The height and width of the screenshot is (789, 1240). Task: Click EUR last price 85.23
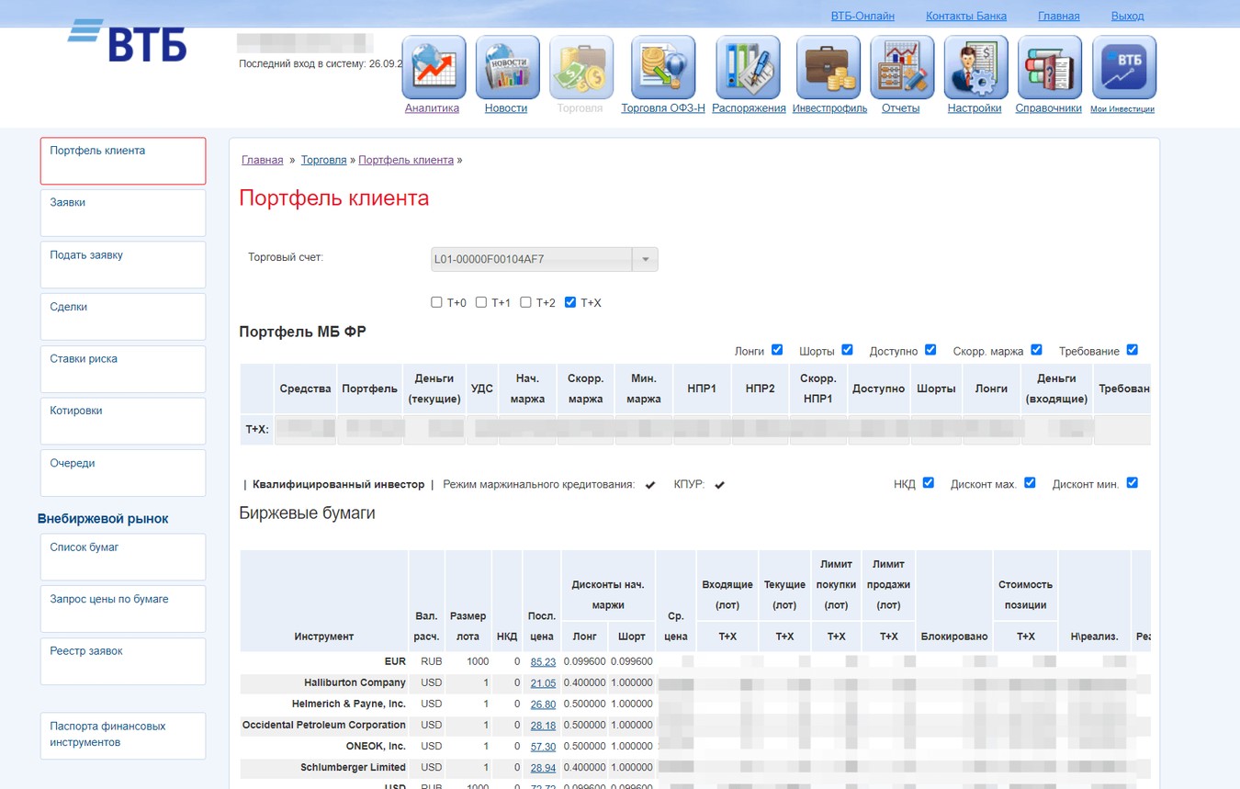pyautogui.click(x=543, y=661)
